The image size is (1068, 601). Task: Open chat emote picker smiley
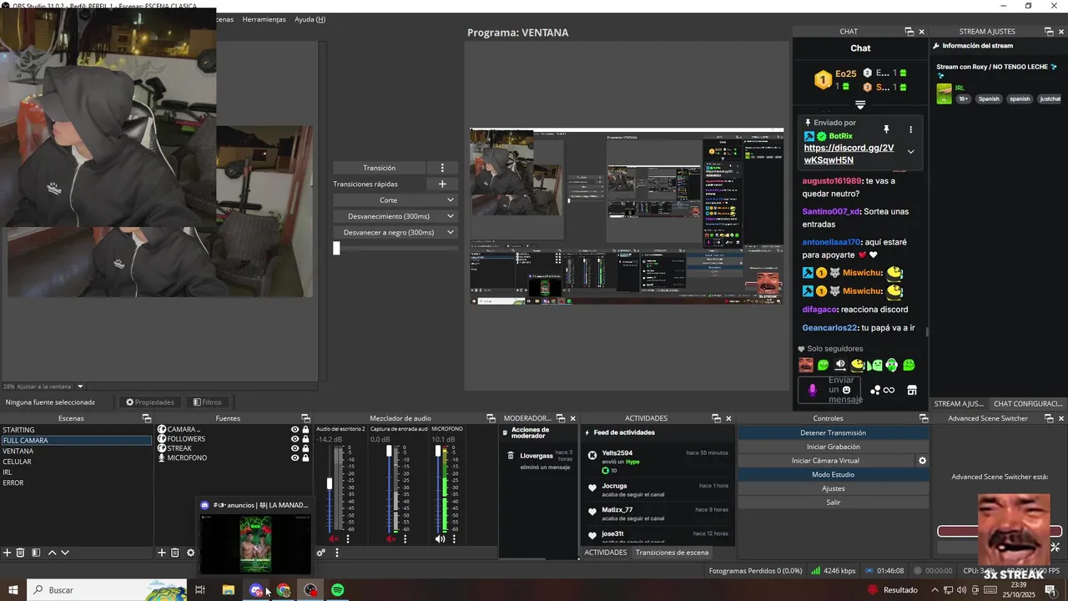point(846,390)
